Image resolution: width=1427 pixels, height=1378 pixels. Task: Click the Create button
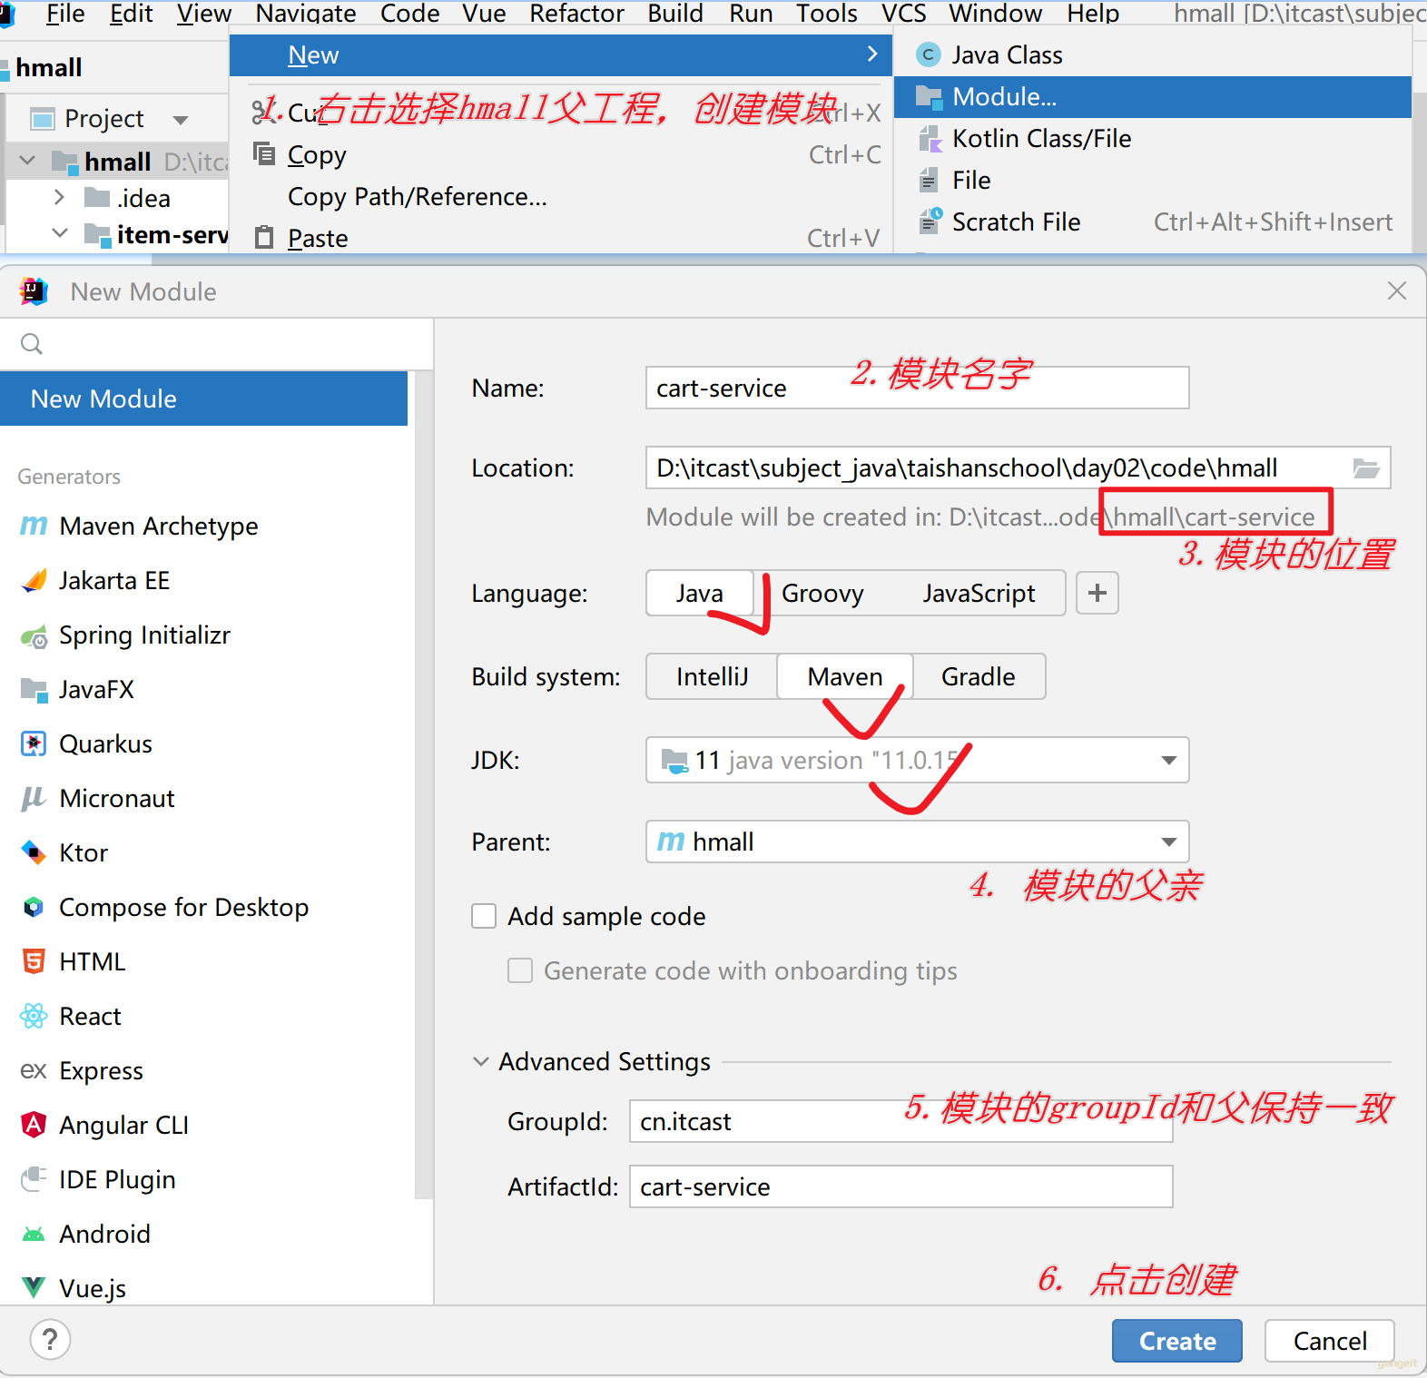pyautogui.click(x=1177, y=1341)
